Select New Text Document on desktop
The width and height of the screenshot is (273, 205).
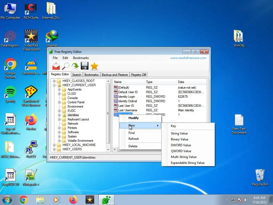(x=239, y=124)
